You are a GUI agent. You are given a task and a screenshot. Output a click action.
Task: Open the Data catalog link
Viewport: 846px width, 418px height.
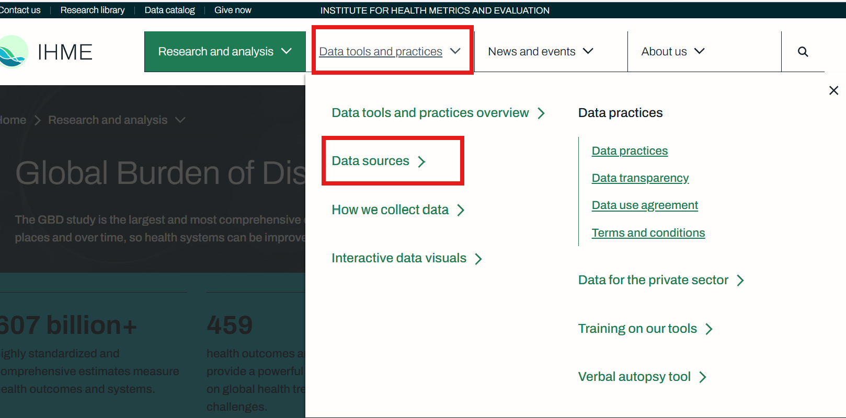pos(169,10)
